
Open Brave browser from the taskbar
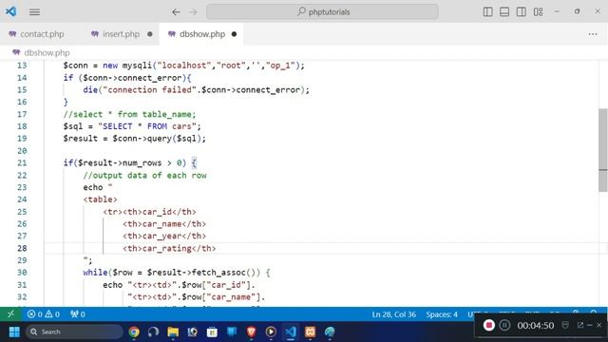(x=251, y=332)
